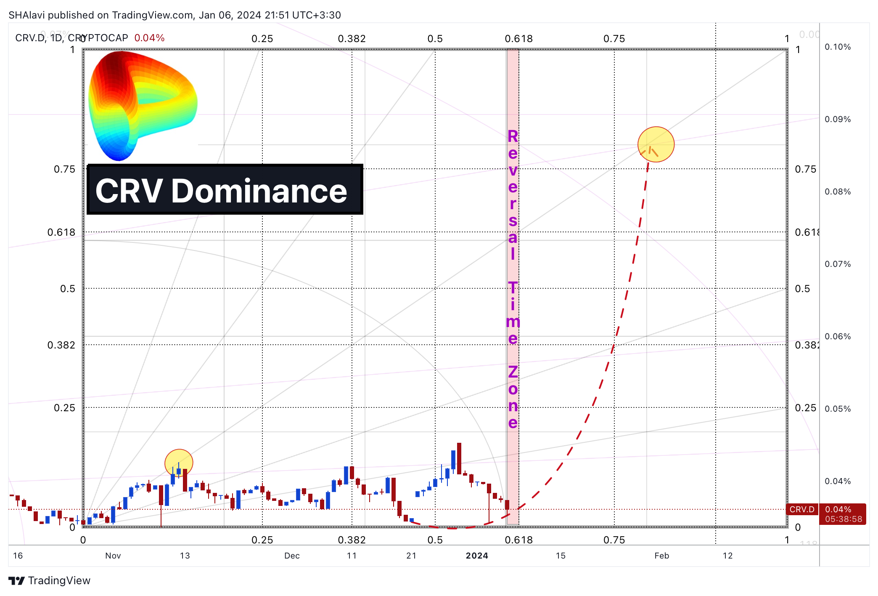Click the 0.08% price axis label

(x=838, y=192)
